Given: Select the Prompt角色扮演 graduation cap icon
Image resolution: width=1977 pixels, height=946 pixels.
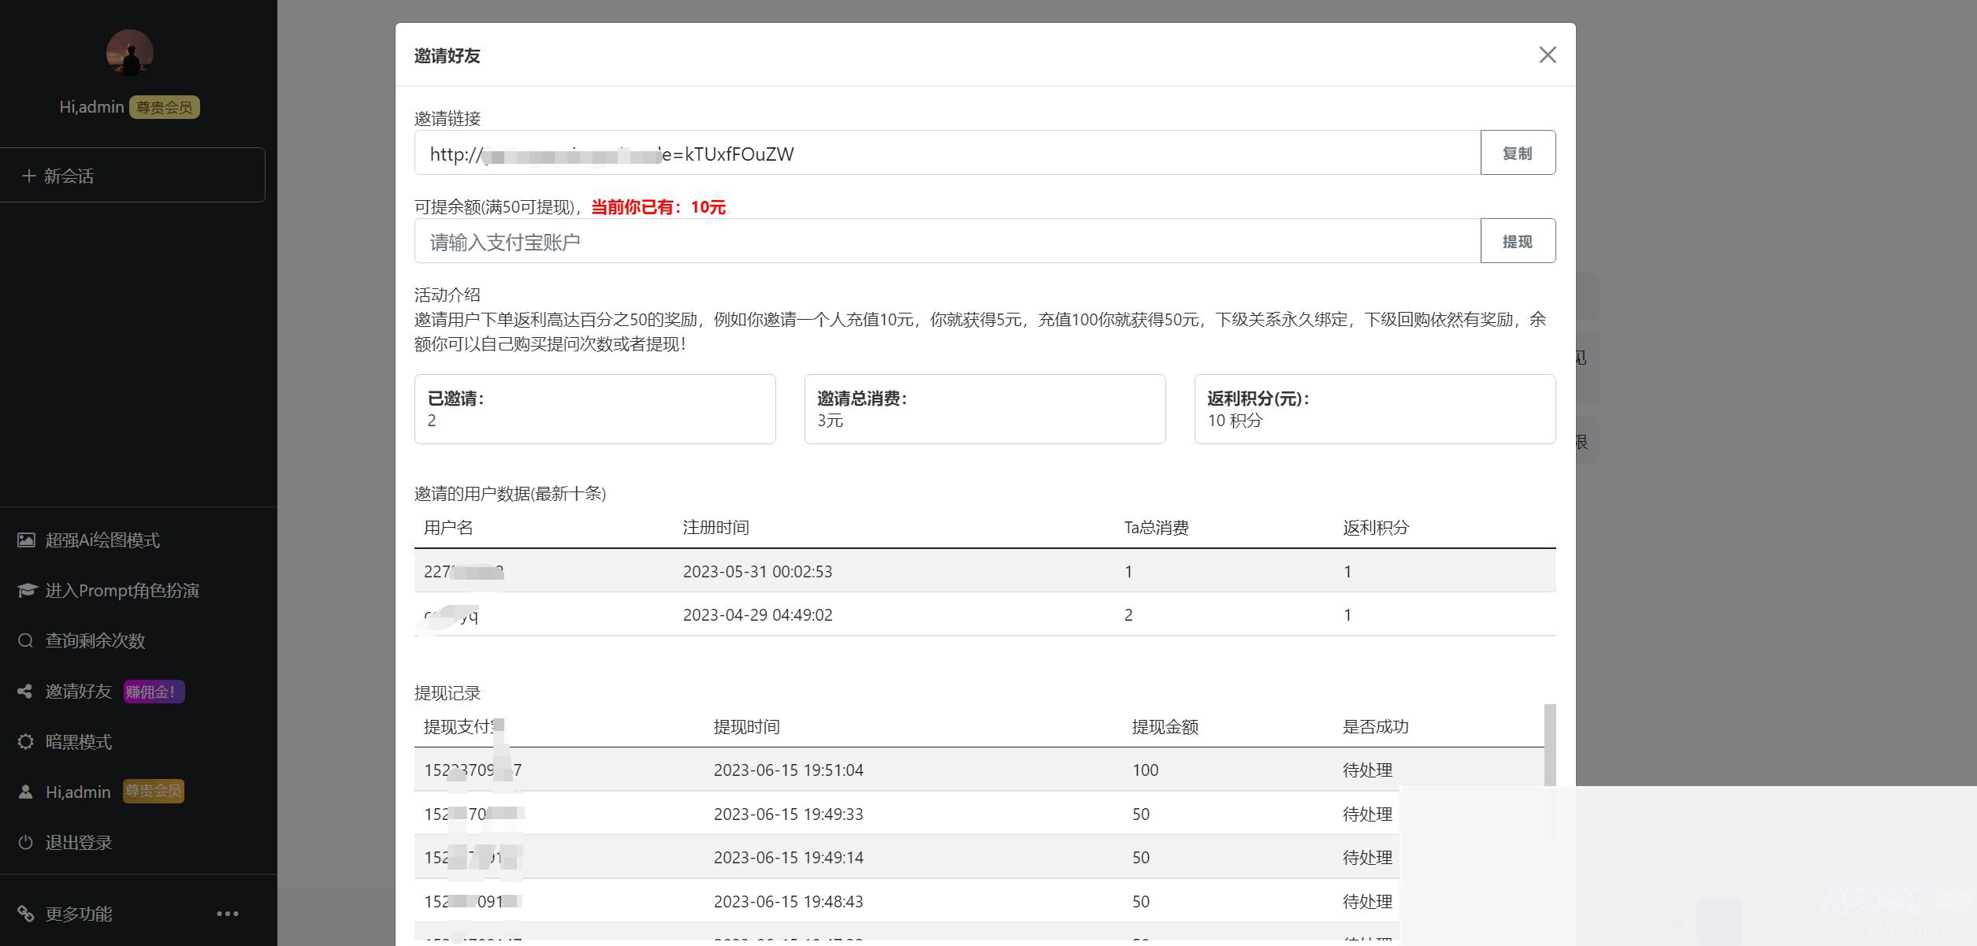Looking at the screenshot, I should 25,590.
